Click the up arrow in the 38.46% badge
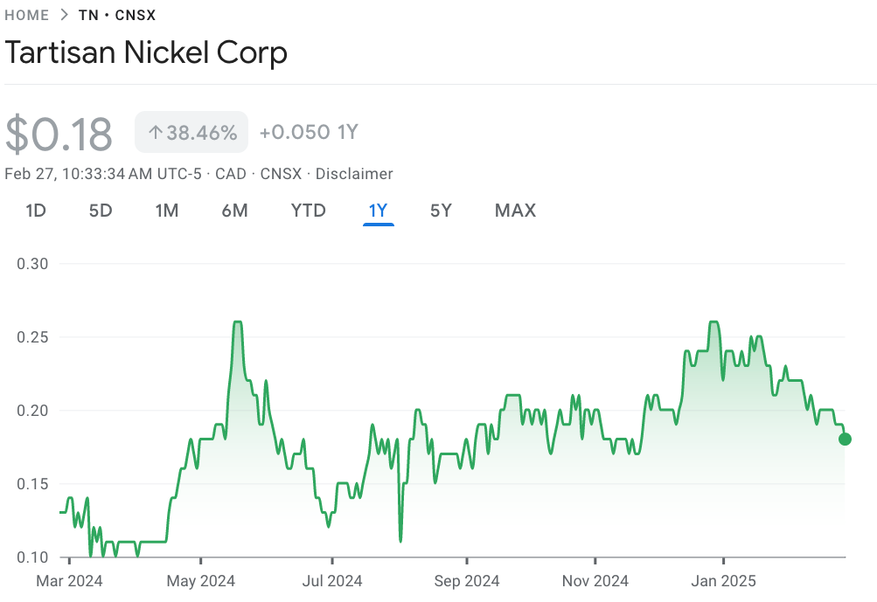Viewport: 877px width, 602px height. 155,132
